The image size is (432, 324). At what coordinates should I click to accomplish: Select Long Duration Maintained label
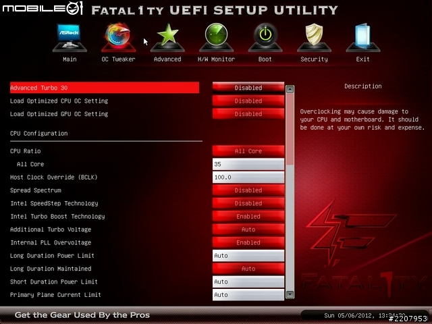point(51,269)
